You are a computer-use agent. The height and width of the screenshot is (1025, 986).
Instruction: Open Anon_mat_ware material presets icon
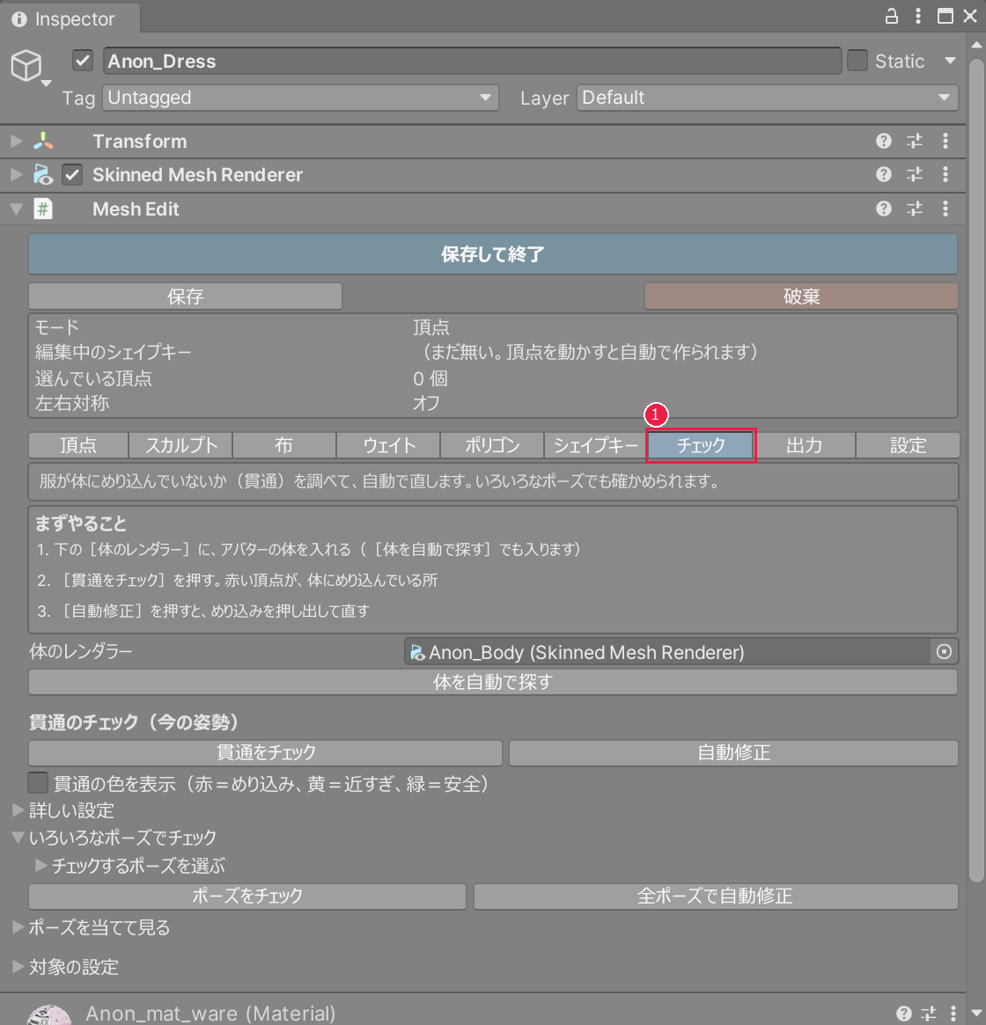[929, 1014]
